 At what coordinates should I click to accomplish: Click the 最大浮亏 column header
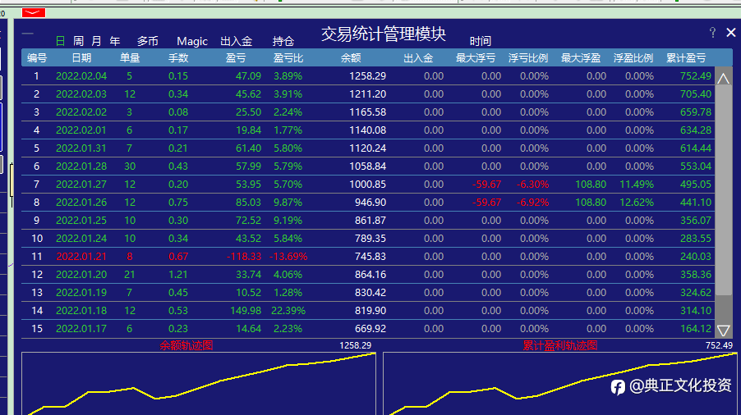coord(476,58)
